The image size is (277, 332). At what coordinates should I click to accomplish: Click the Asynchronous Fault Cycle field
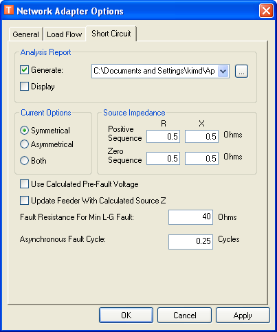[190, 242]
